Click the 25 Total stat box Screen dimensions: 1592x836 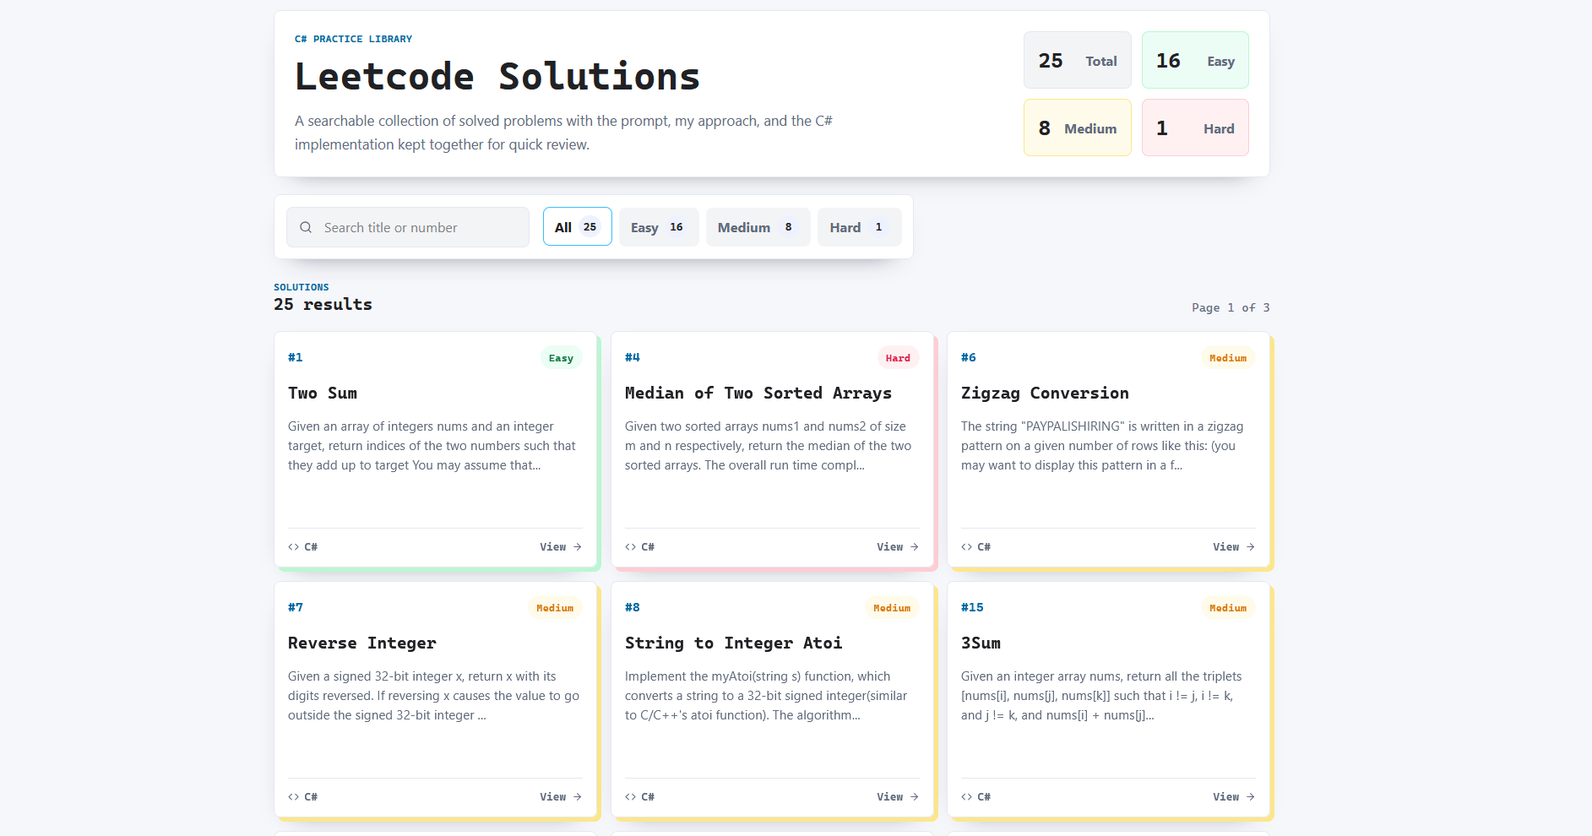1078,60
